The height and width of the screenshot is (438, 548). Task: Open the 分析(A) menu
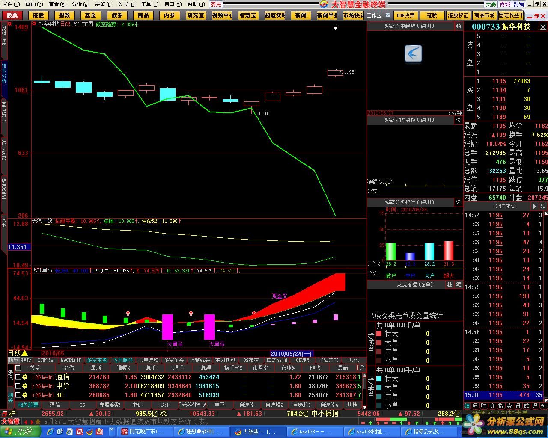point(80,4)
